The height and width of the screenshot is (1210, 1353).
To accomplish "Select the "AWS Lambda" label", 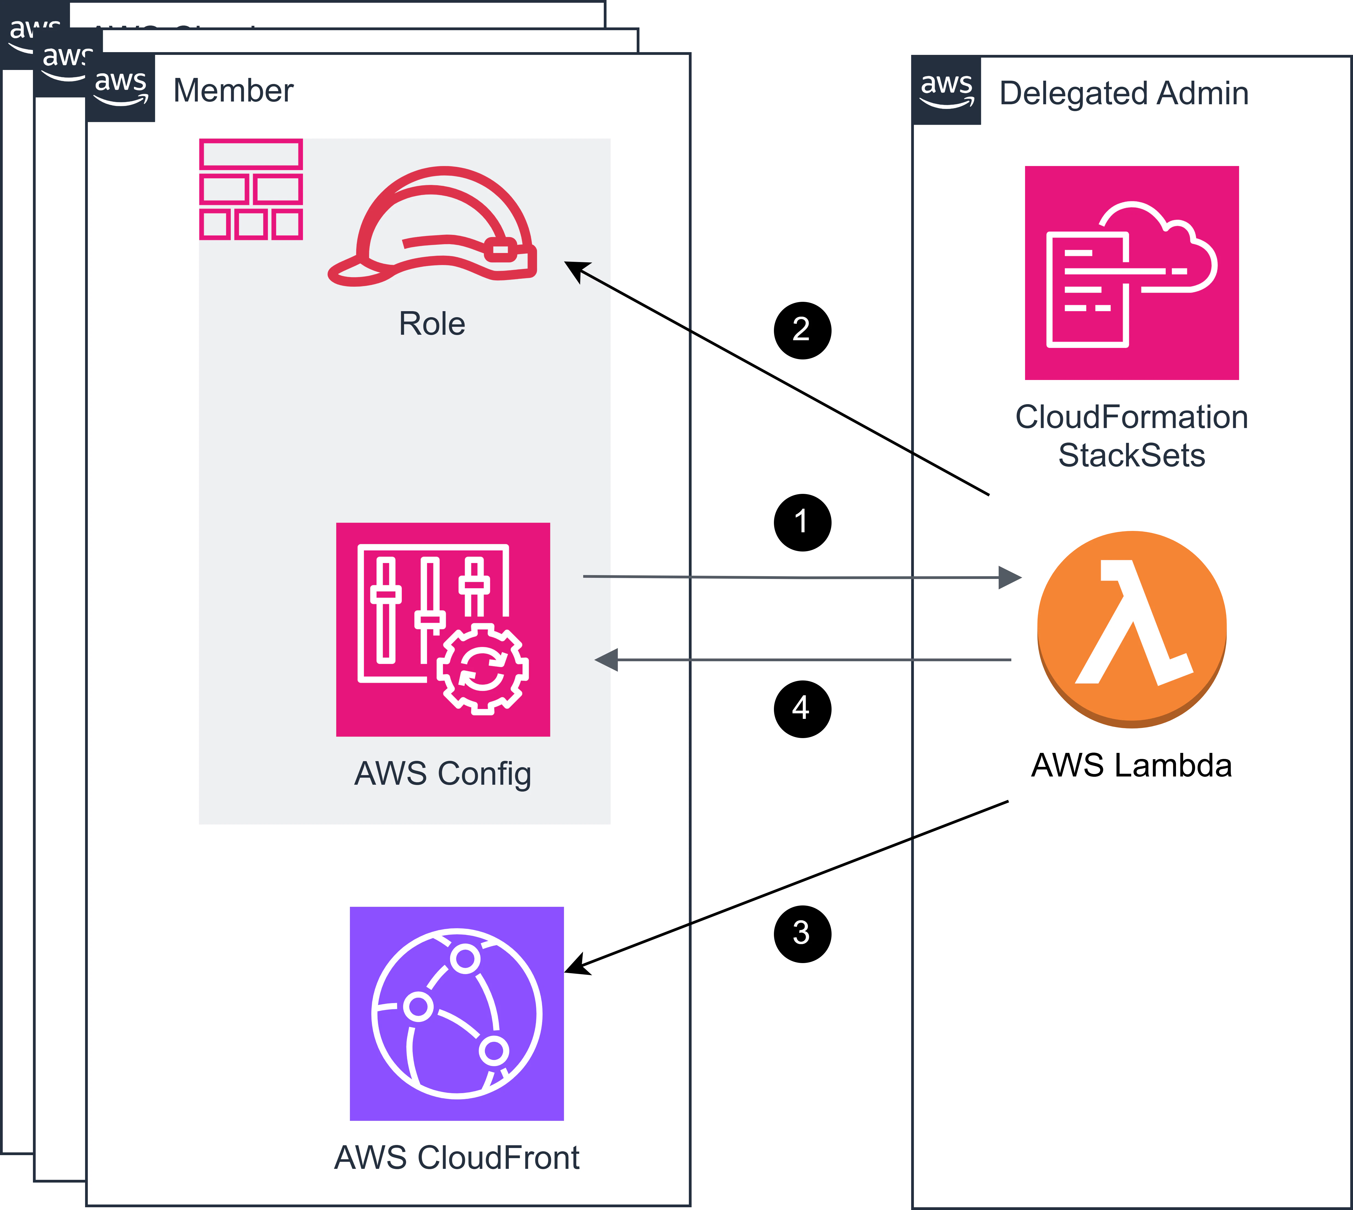I will click(1132, 765).
